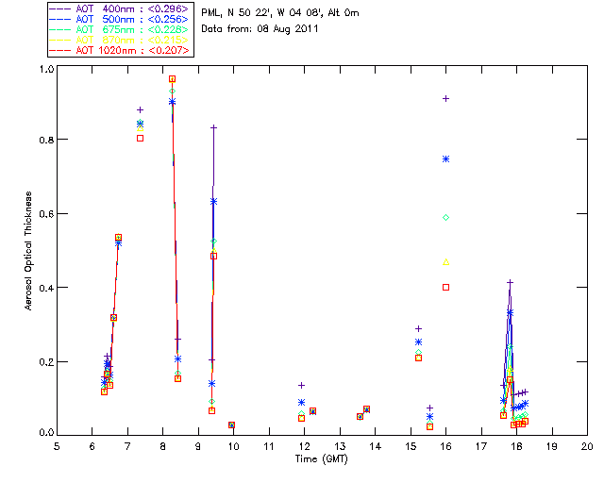
Task: Click the red square peak marker after 8h
Action: [x=172, y=79]
